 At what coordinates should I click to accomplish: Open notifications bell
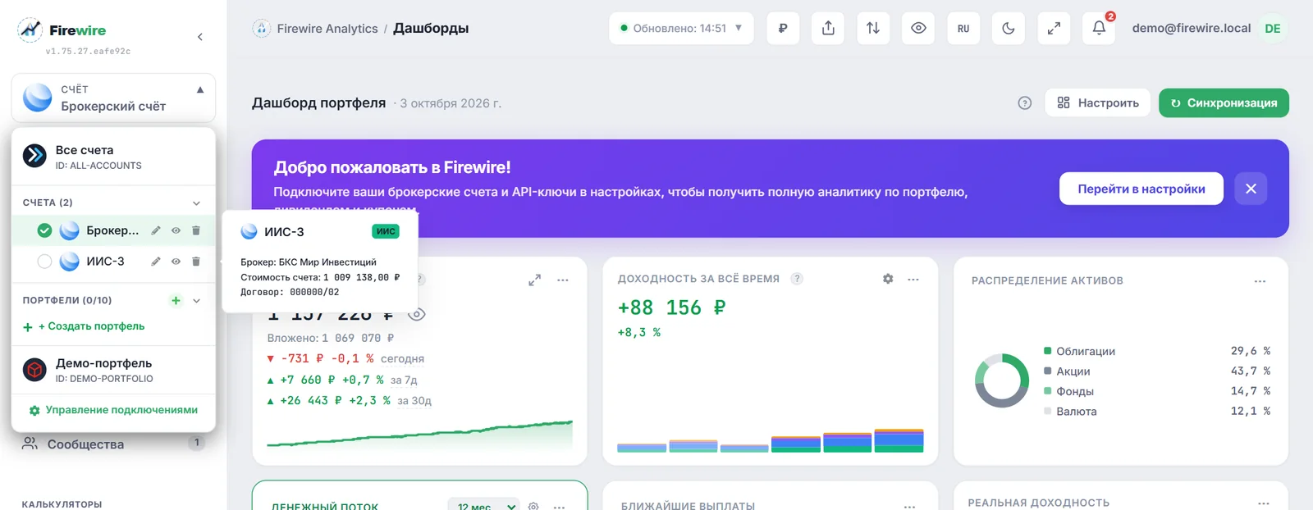tap(1099, 29)
